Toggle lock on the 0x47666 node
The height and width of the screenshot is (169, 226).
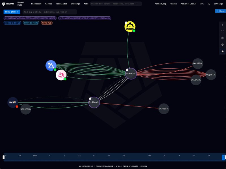coord(90,98)
